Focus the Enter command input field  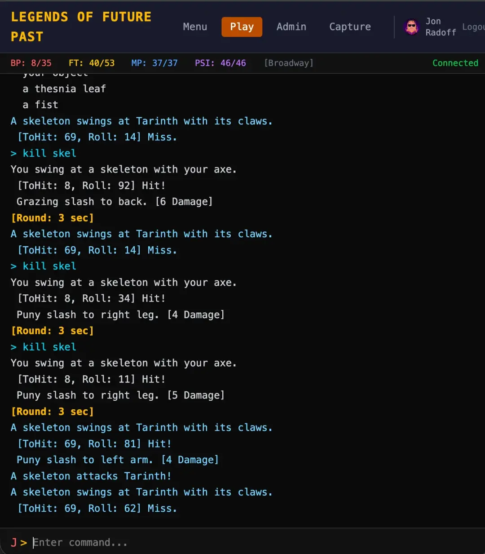click(251, 542)
